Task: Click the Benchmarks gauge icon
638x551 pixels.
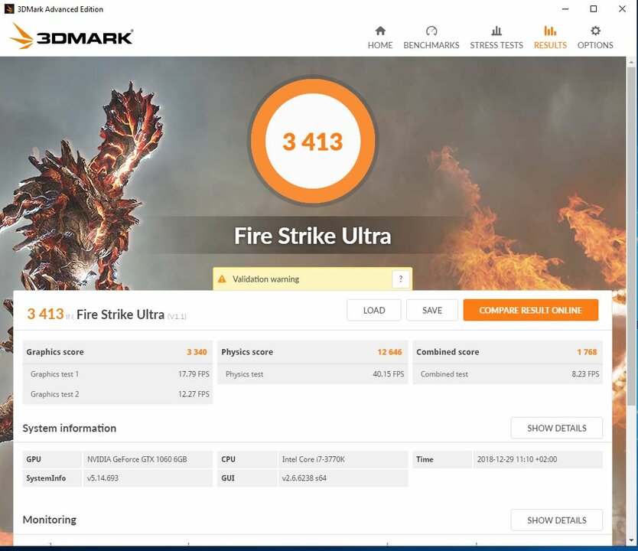Action: tap(431, 31)
